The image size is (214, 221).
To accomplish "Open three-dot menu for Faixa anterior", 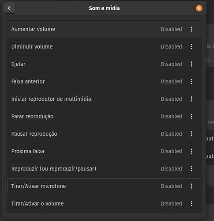I will pyautogui.click(x=191, y=81).
